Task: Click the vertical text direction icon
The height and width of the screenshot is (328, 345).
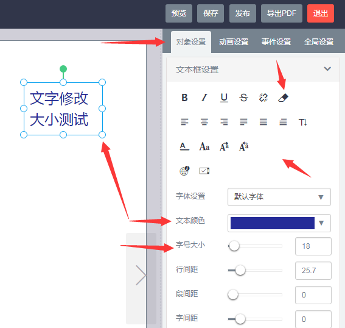Action: tap(303, 122)
